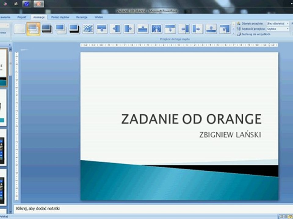
Task: Select the Animacje ribbon tab
Action: [x=39, y=17]
